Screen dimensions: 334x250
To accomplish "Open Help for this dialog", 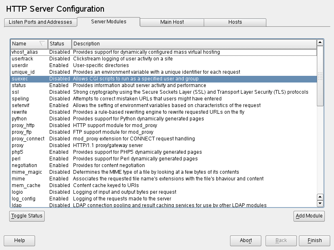I will 19,240.
